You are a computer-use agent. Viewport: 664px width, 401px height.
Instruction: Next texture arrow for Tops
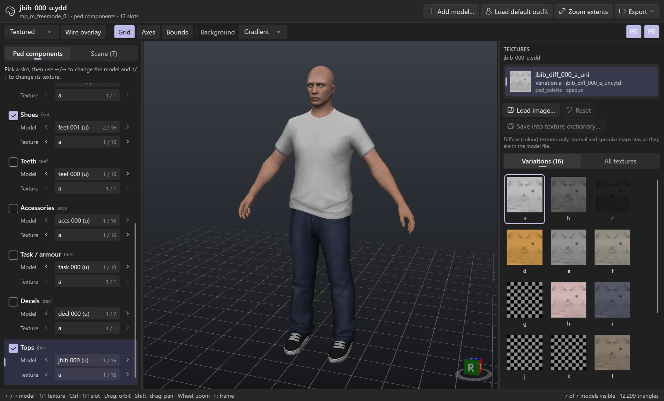pyautogui.click(x=128, y=374)
